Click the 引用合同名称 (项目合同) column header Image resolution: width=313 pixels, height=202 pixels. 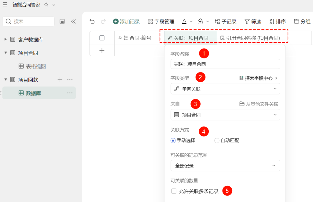[x=252, y=38]
